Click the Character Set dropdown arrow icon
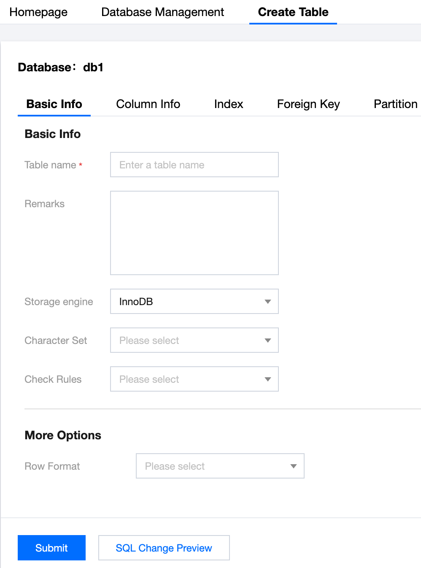Screen dimensions: 421x568 coord(267,340)
